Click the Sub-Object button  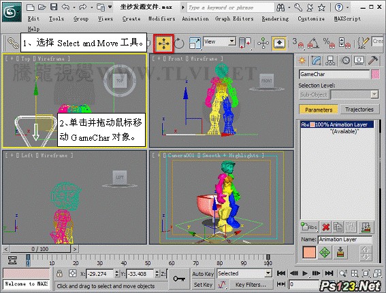click(314, 94)
